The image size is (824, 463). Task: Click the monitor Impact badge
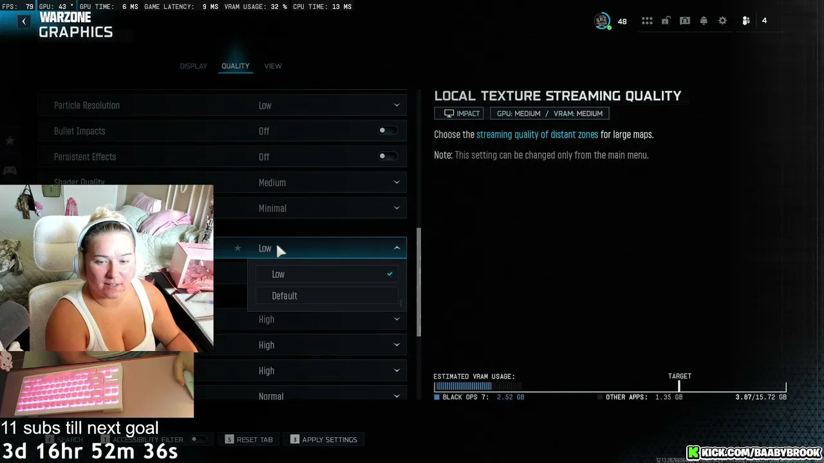click(x=459, y=113)
